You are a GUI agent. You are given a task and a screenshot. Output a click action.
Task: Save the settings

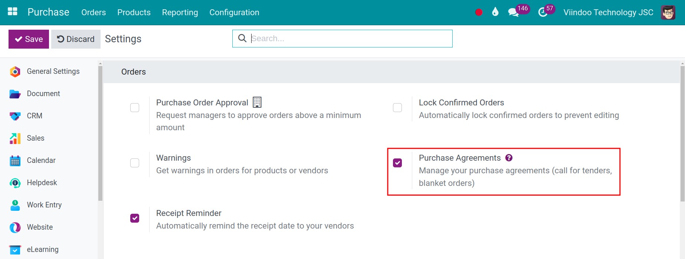[x=29, y=39]
